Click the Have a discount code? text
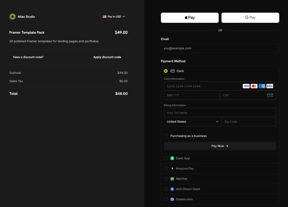 click(28, 57)
